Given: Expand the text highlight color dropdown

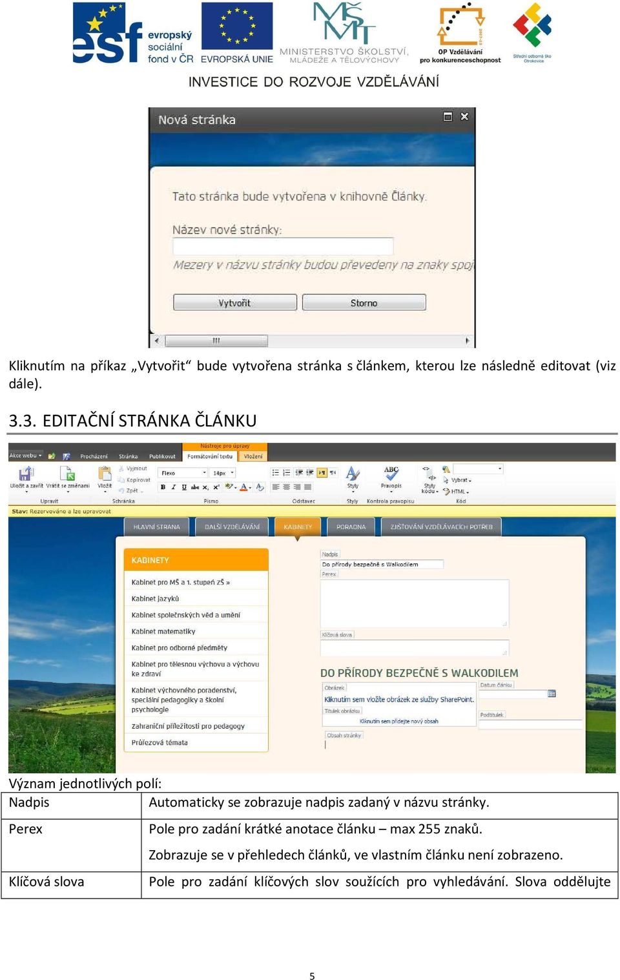Looking at the screenshot, I should coord(236,488).
